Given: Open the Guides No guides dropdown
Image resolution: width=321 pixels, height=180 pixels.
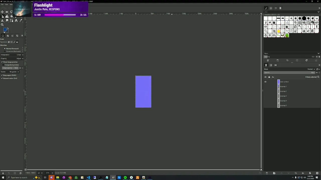Looking at the screenshot, I should (10, 72).
